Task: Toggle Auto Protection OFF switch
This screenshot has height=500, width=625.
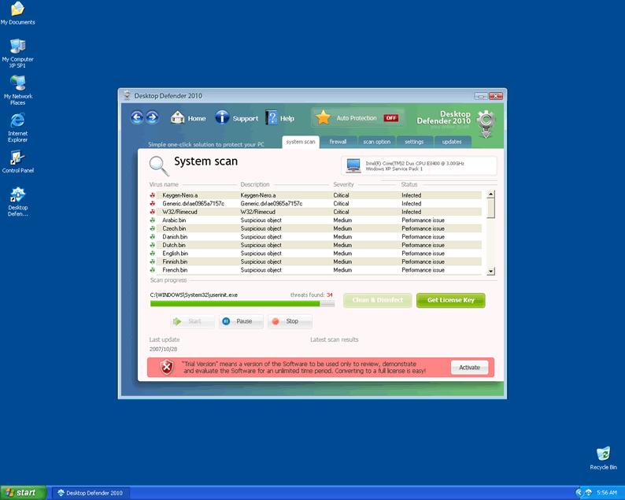Action: click(x=391, y=118)
